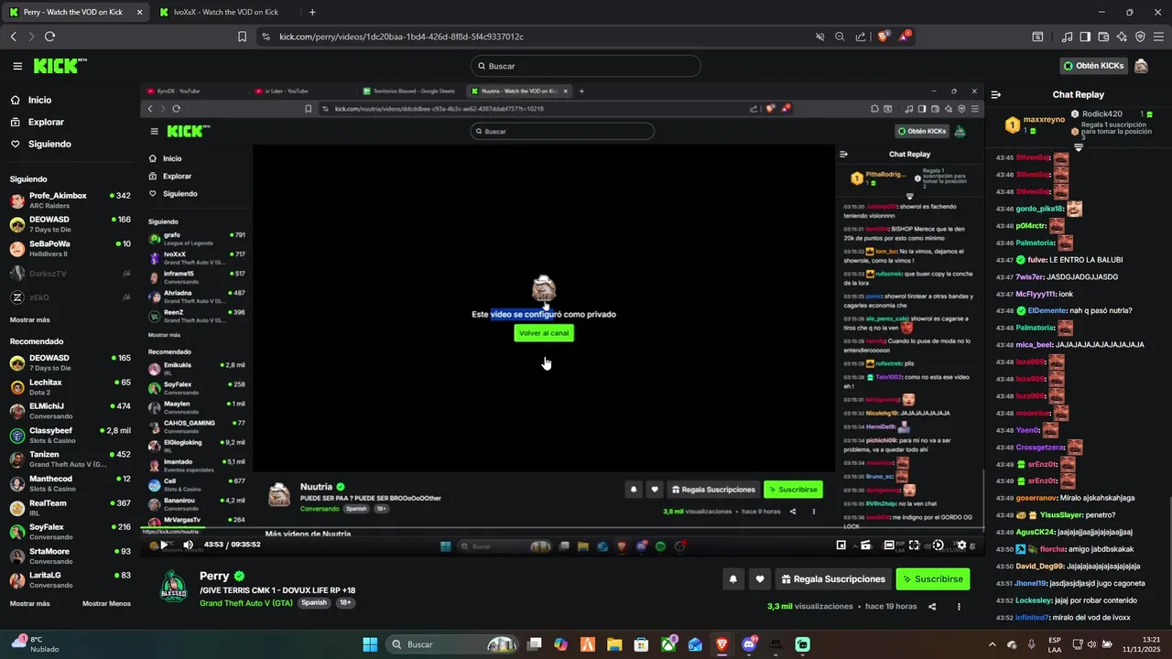
Task: Bookmark this page with the address bar icon
Action: click(x=242, y=37)
